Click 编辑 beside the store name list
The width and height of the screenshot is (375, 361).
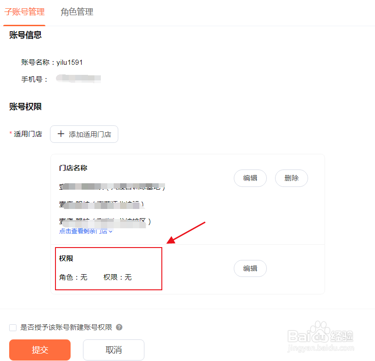(250, 178)
